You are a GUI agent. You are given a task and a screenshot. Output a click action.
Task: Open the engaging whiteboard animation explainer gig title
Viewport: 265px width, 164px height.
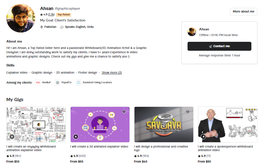pos(31,148)
